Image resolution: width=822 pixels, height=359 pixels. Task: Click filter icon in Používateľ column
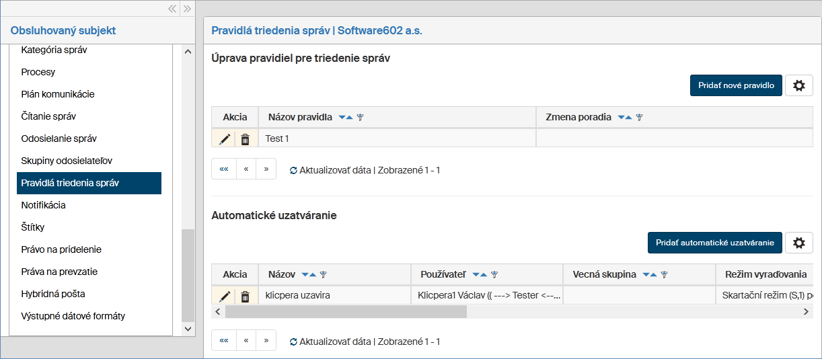[x=494, y=275]
